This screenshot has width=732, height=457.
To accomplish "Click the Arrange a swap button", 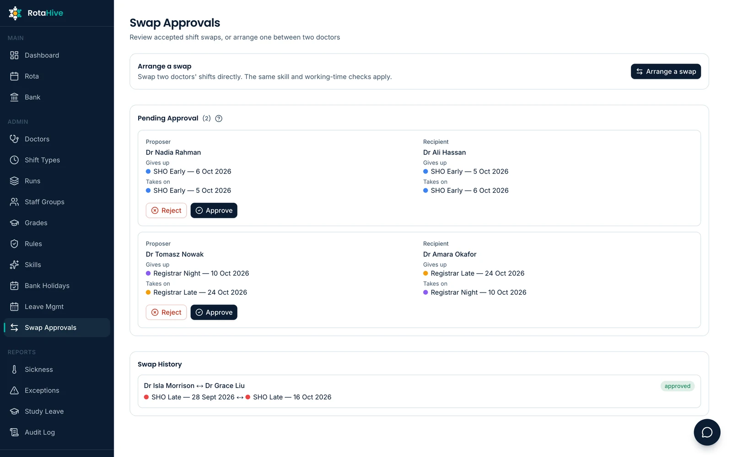I will pos(666,71).
